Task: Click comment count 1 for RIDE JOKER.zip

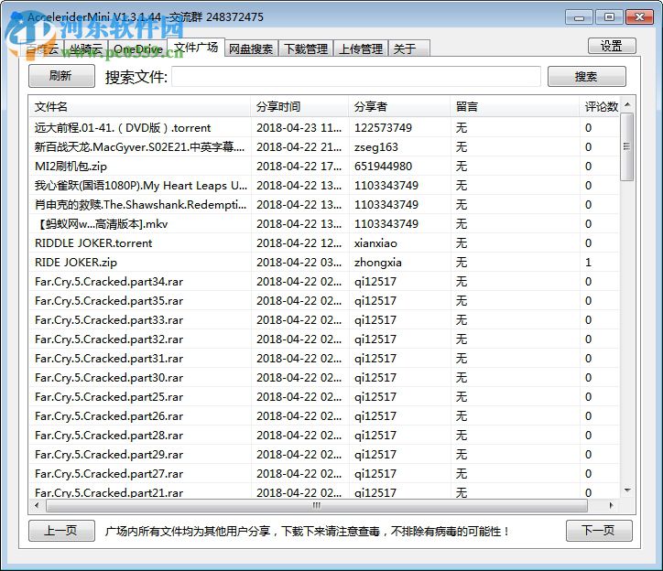Action: [x=588, y=263]
